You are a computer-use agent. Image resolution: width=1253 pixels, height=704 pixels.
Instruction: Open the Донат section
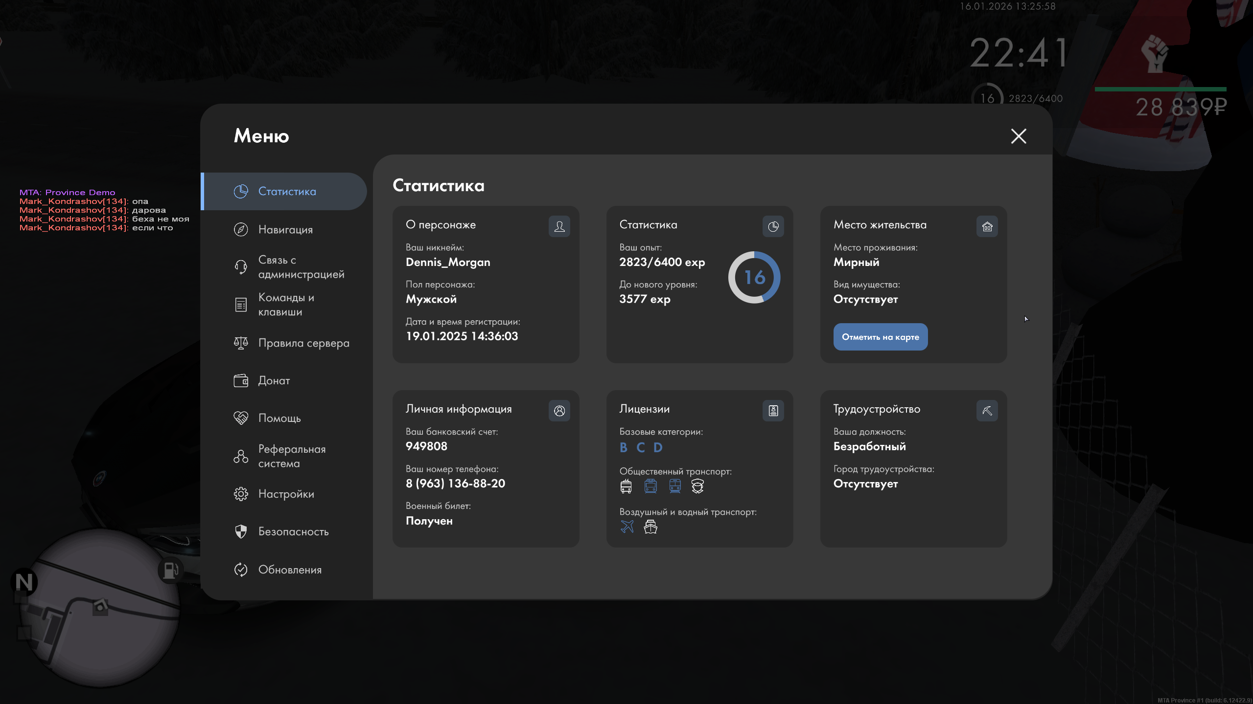click(x=274, y=380)
